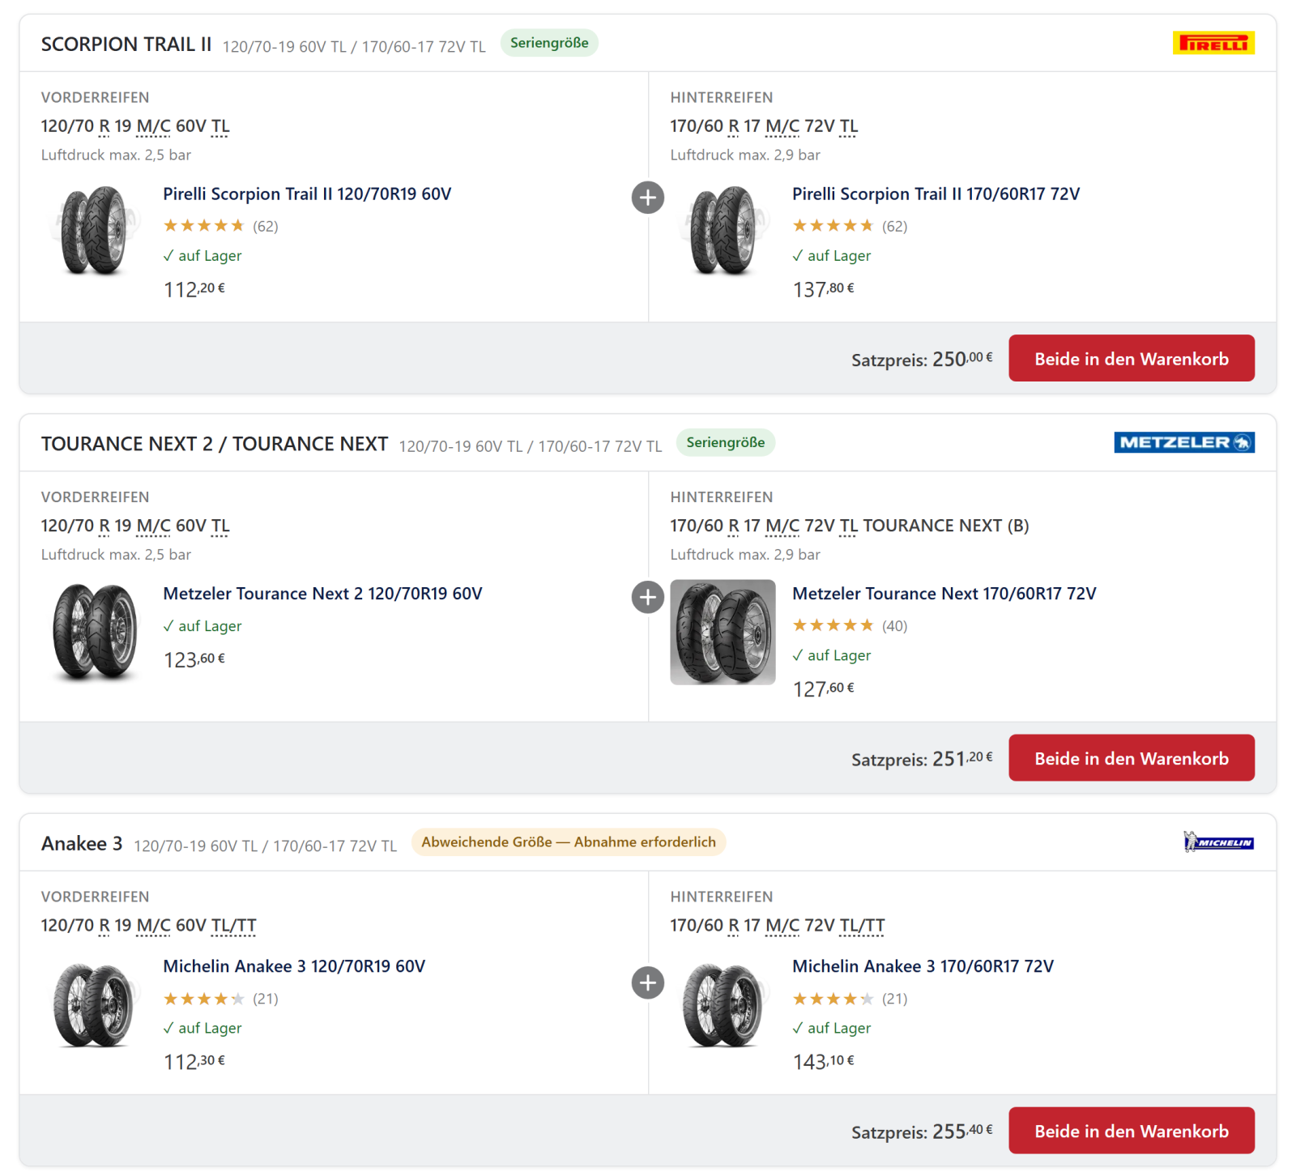Click the Abweichende Größe warning badge

coord(569,842)
